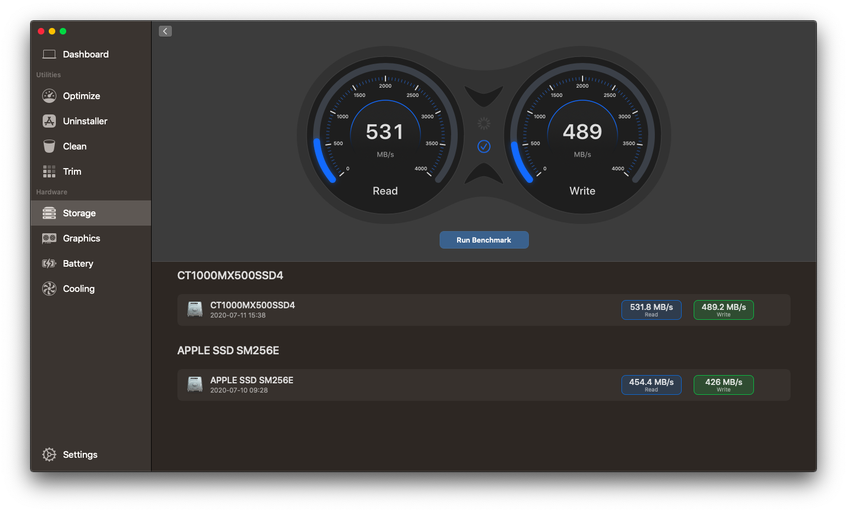Switch to Graphics hardware page
This screenshot has width=847, height=512.
point(91,238)
